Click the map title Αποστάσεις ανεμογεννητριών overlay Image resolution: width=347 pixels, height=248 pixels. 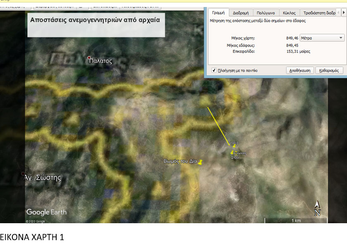coord(96,21)
